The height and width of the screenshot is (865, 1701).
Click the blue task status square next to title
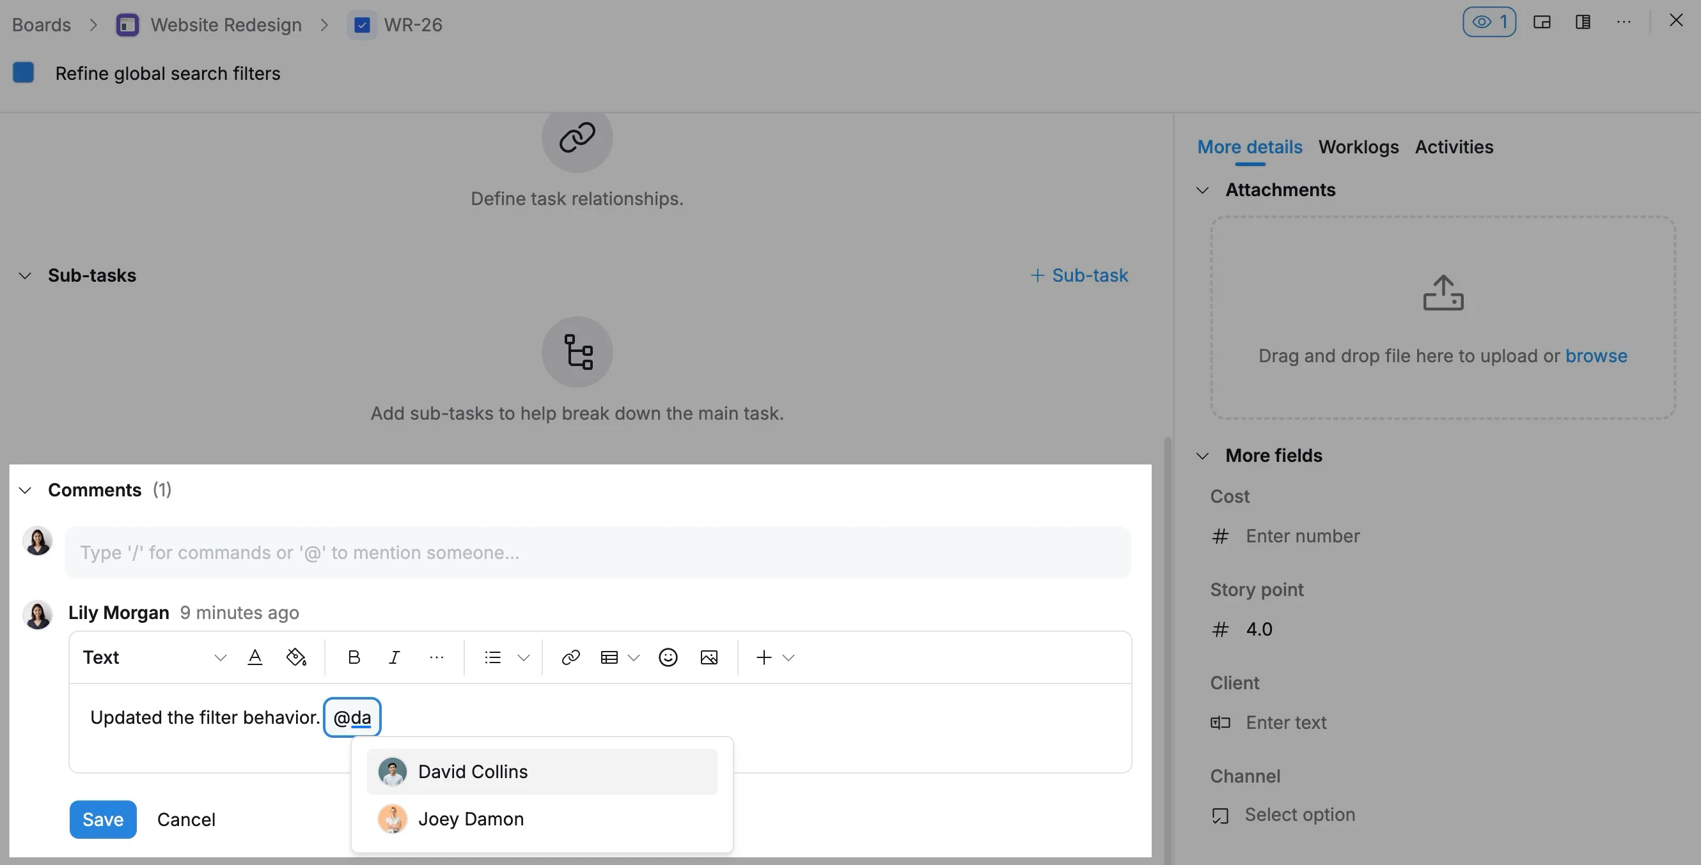(x=24, y=73)
